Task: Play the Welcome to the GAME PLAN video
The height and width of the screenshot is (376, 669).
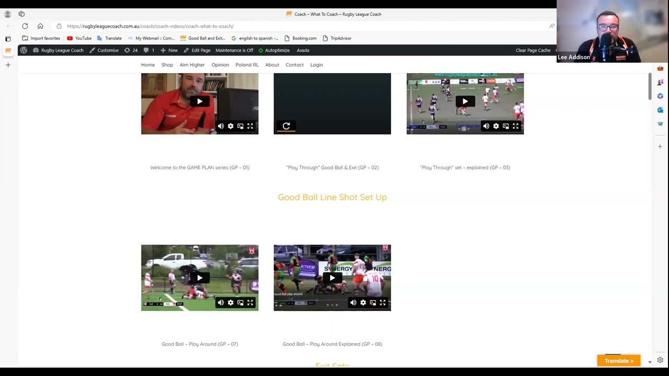Action: click(200, 101)
